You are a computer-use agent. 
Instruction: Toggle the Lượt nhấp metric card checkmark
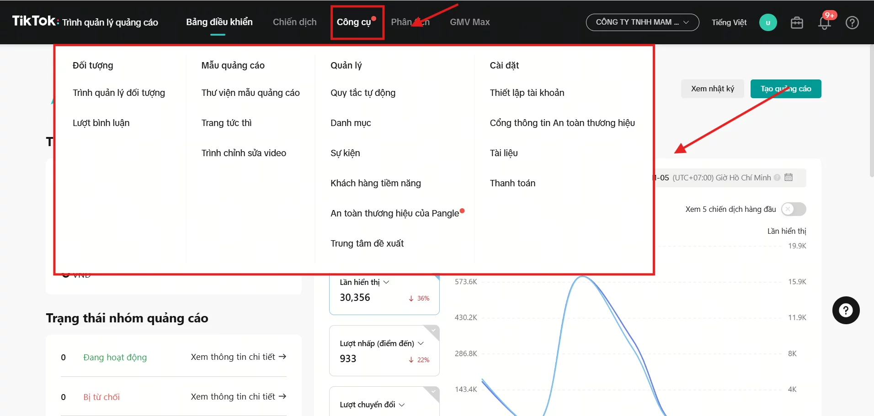pyautogui.click(x=433, y=331)
